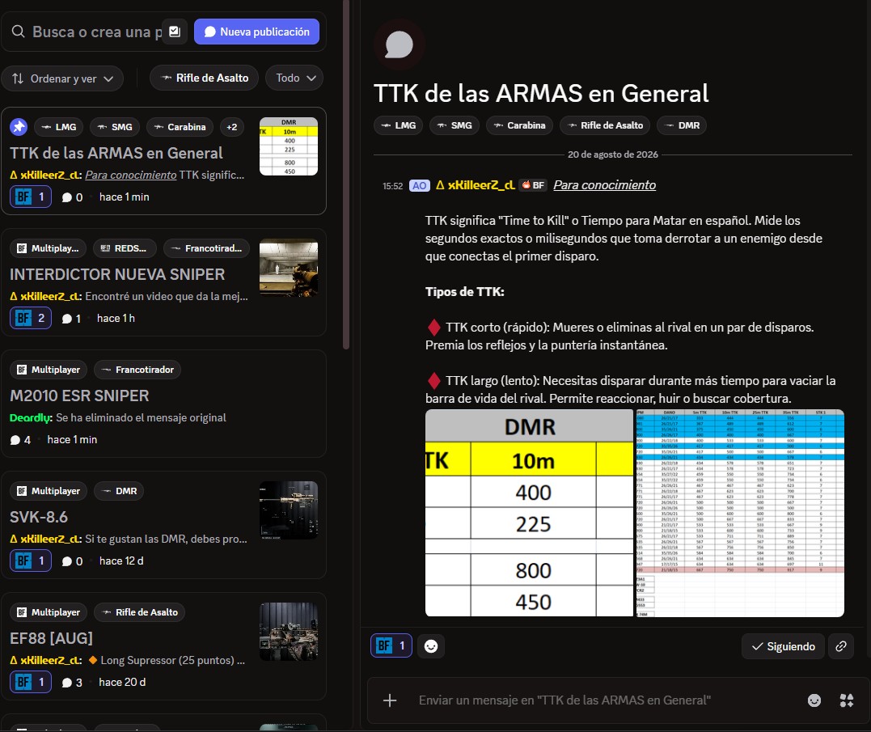Click plus attach button in message bar
Screen dimensions: 871x732
(x=390, y=700)
